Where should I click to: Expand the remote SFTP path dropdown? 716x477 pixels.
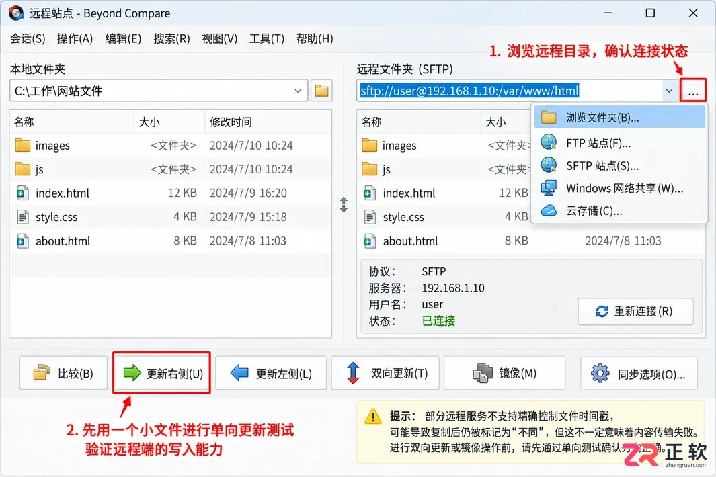click(x=669, y=91)
